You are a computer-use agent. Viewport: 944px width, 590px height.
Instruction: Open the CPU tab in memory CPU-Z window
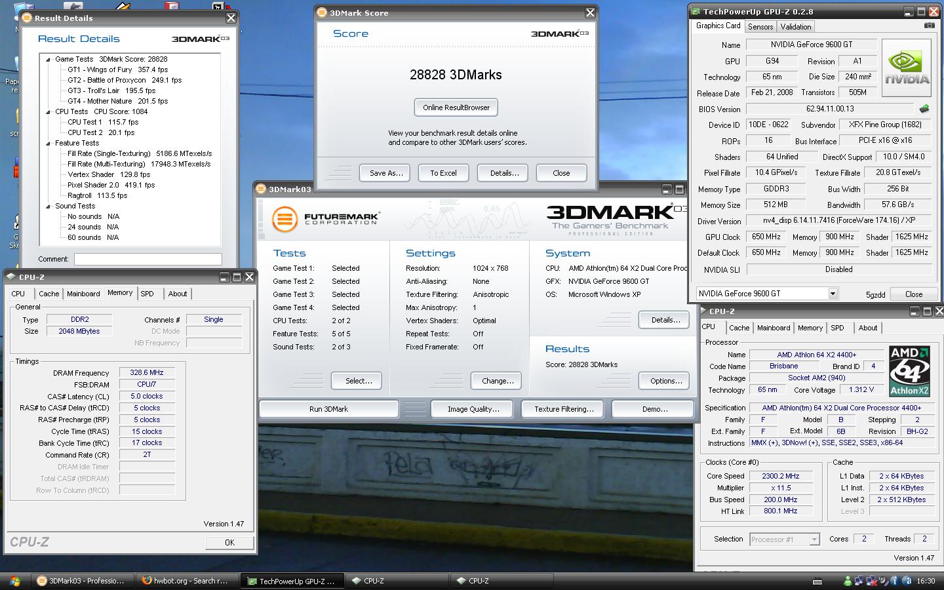[x=18, y=294]
